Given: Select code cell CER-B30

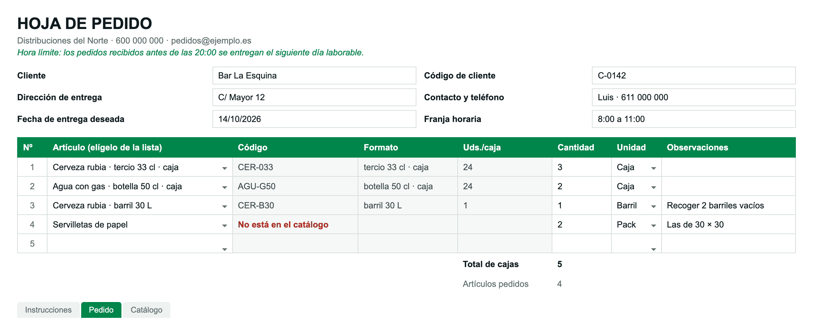Looking at the screenshot, I should pyautogui.click(x=295, y=205).
